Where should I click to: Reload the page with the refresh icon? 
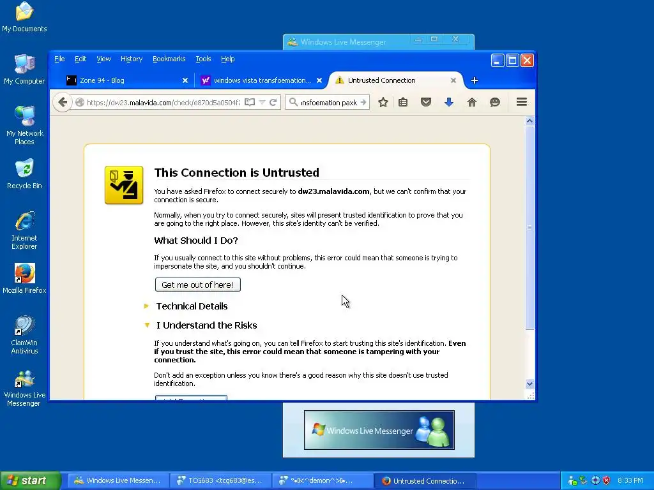[273, 103]
